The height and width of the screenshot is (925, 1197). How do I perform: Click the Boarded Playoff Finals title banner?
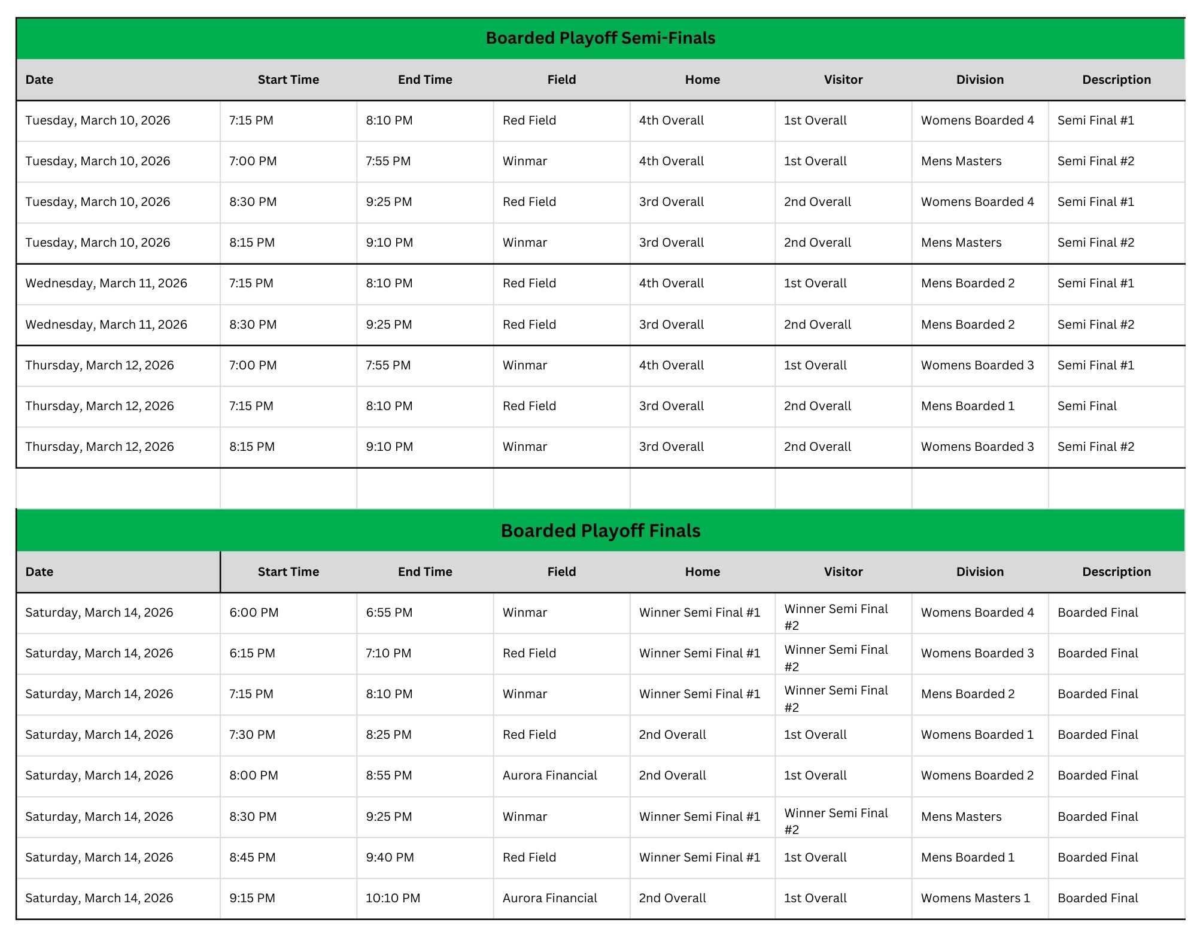click(x=600, y=530)
